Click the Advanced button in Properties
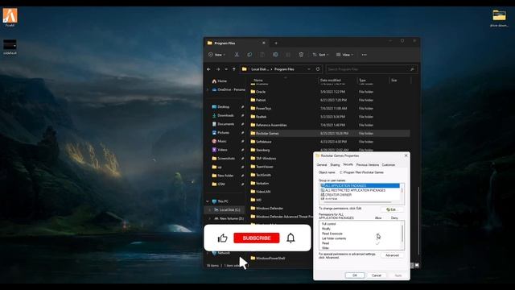This screenshot has height=290, width=515. [x=392, y=255]
